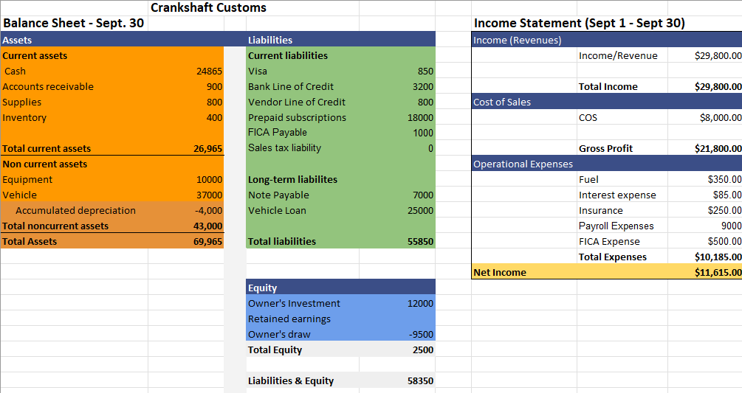Click the Accounts receivable value 900
Viewport: 742px width, 393px height.
coord(214,87)
